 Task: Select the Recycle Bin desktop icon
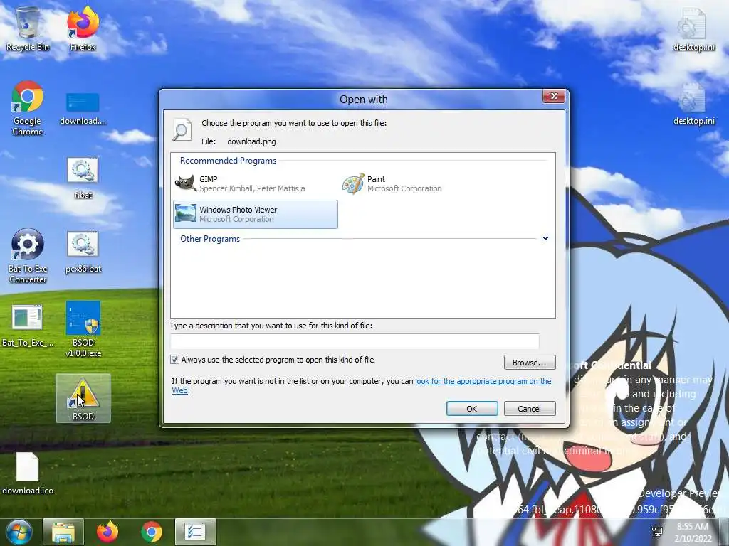(28, 29)
